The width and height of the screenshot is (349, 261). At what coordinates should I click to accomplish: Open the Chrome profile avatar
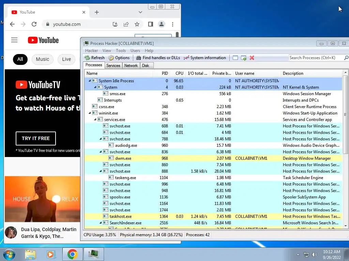point(162,24)
